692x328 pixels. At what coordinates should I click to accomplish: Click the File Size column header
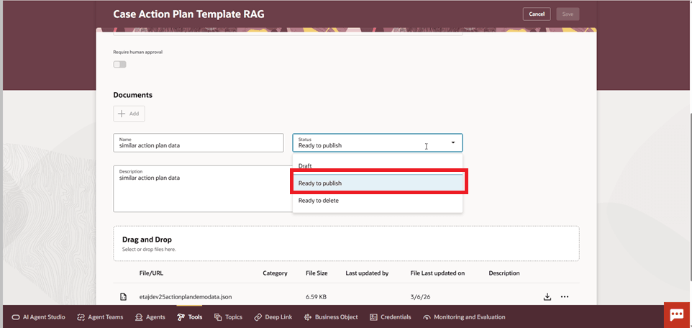[x=317, y=273]
